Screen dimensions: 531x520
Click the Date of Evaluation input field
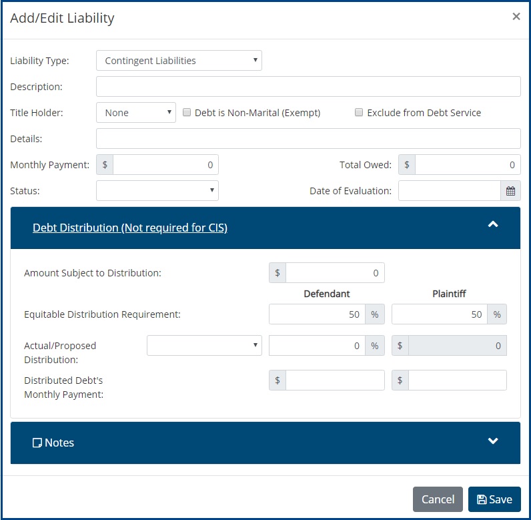point(450,191)
